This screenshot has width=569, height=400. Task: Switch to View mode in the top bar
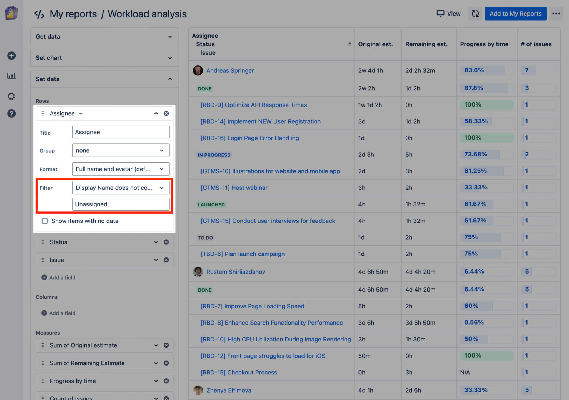point(448,13)
